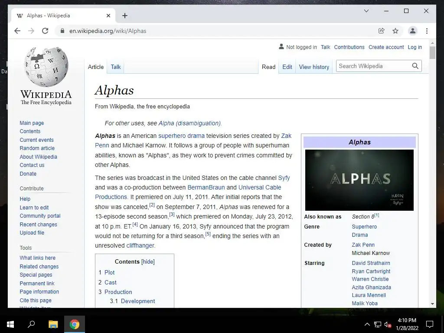Switch to the Talk page tab
444x333 pixels.
[x=115, y=67]
